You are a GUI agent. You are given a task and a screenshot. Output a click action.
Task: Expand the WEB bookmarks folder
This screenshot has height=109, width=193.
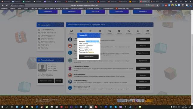tap(47, 8)
